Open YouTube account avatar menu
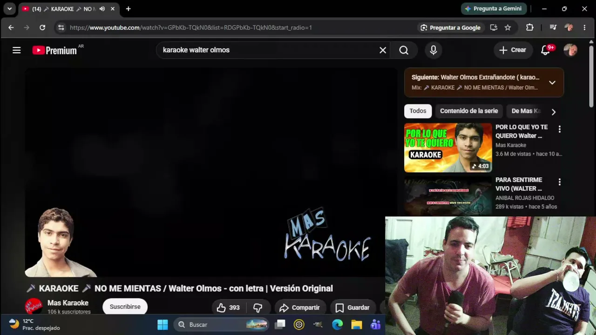Screen dimensions: 596x335 coord(570,50)
